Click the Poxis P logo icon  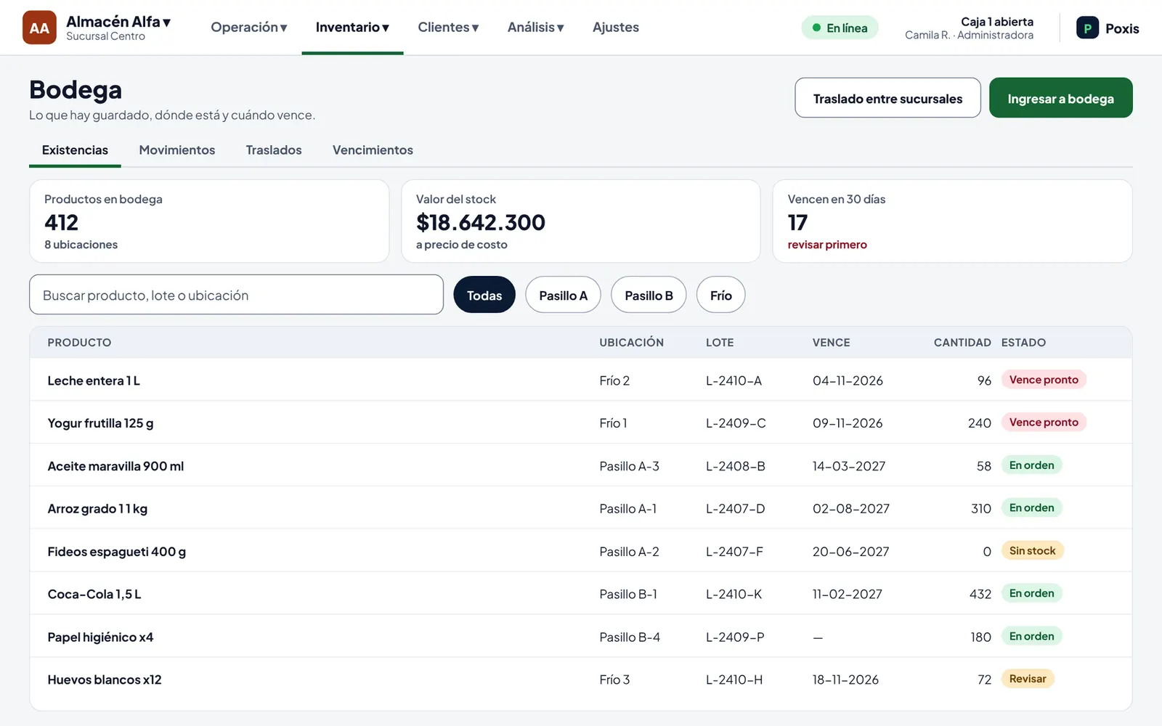[x=1087, y=28]
